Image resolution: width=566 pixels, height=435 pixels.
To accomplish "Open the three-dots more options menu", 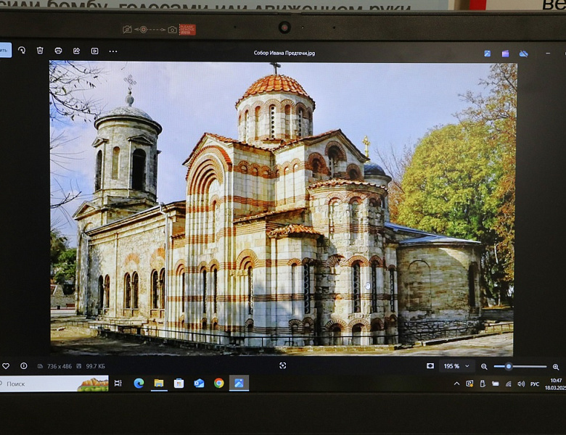I will [x=113, y=51].
